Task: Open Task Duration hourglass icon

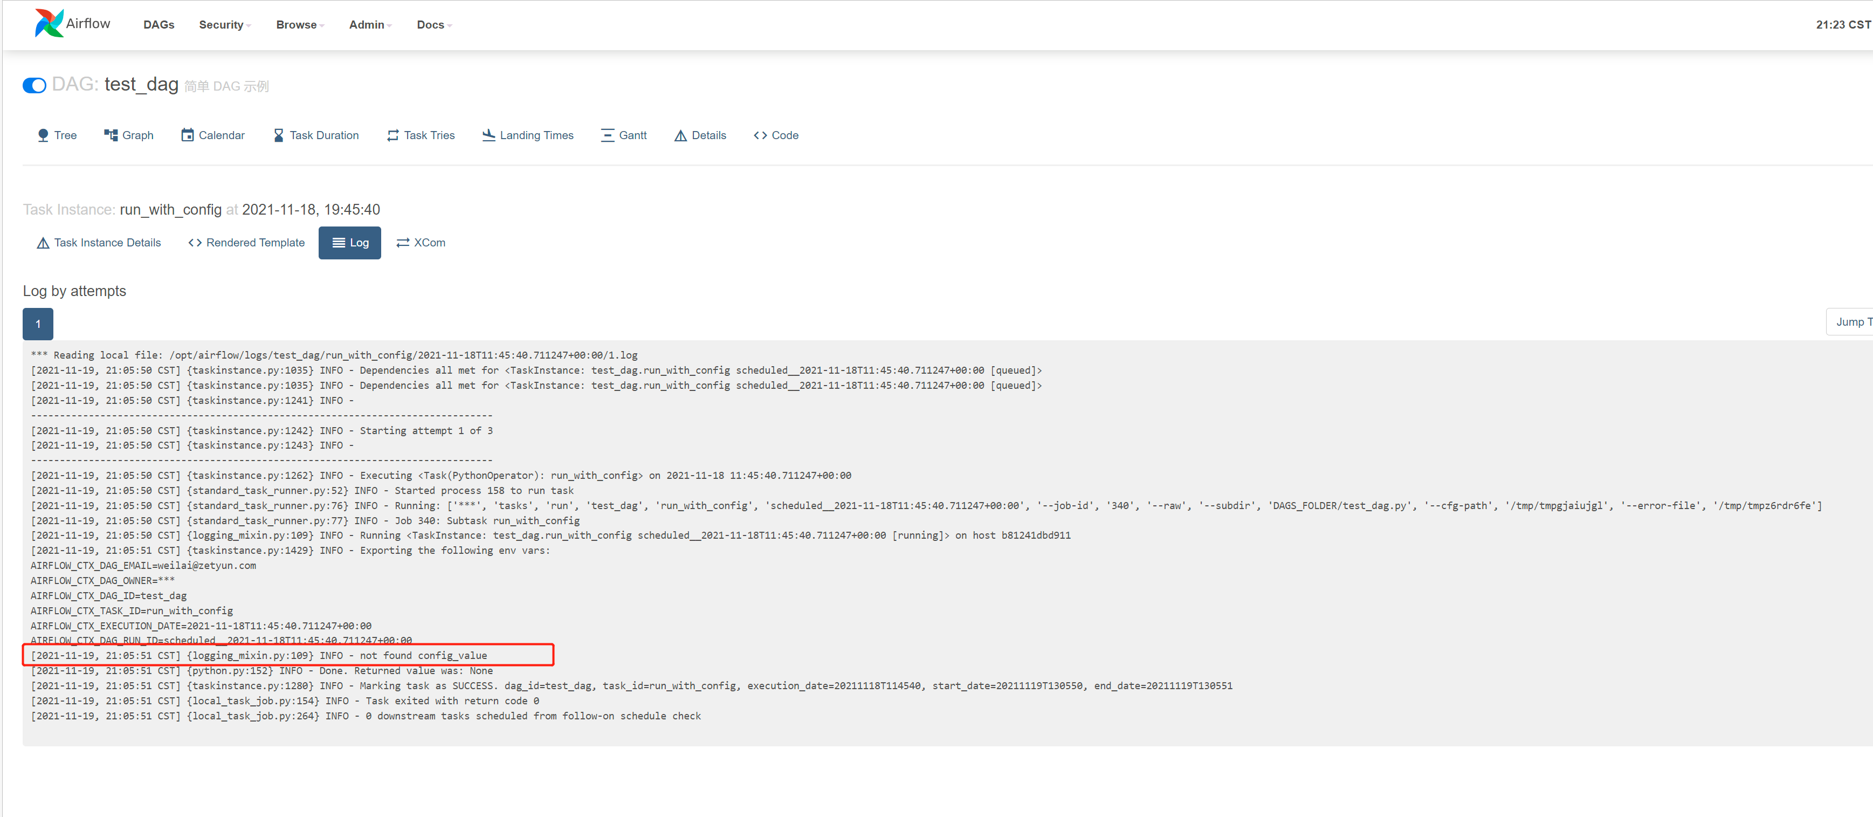Action: click(279, 135)
